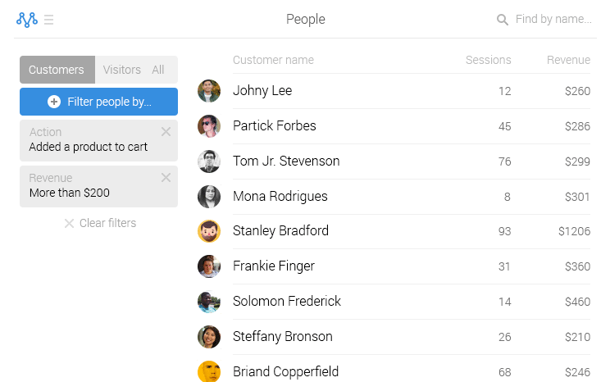The height and width of the screenshot is (382, 610).
Task: Click the blue app logo icon
Action: 27,19
